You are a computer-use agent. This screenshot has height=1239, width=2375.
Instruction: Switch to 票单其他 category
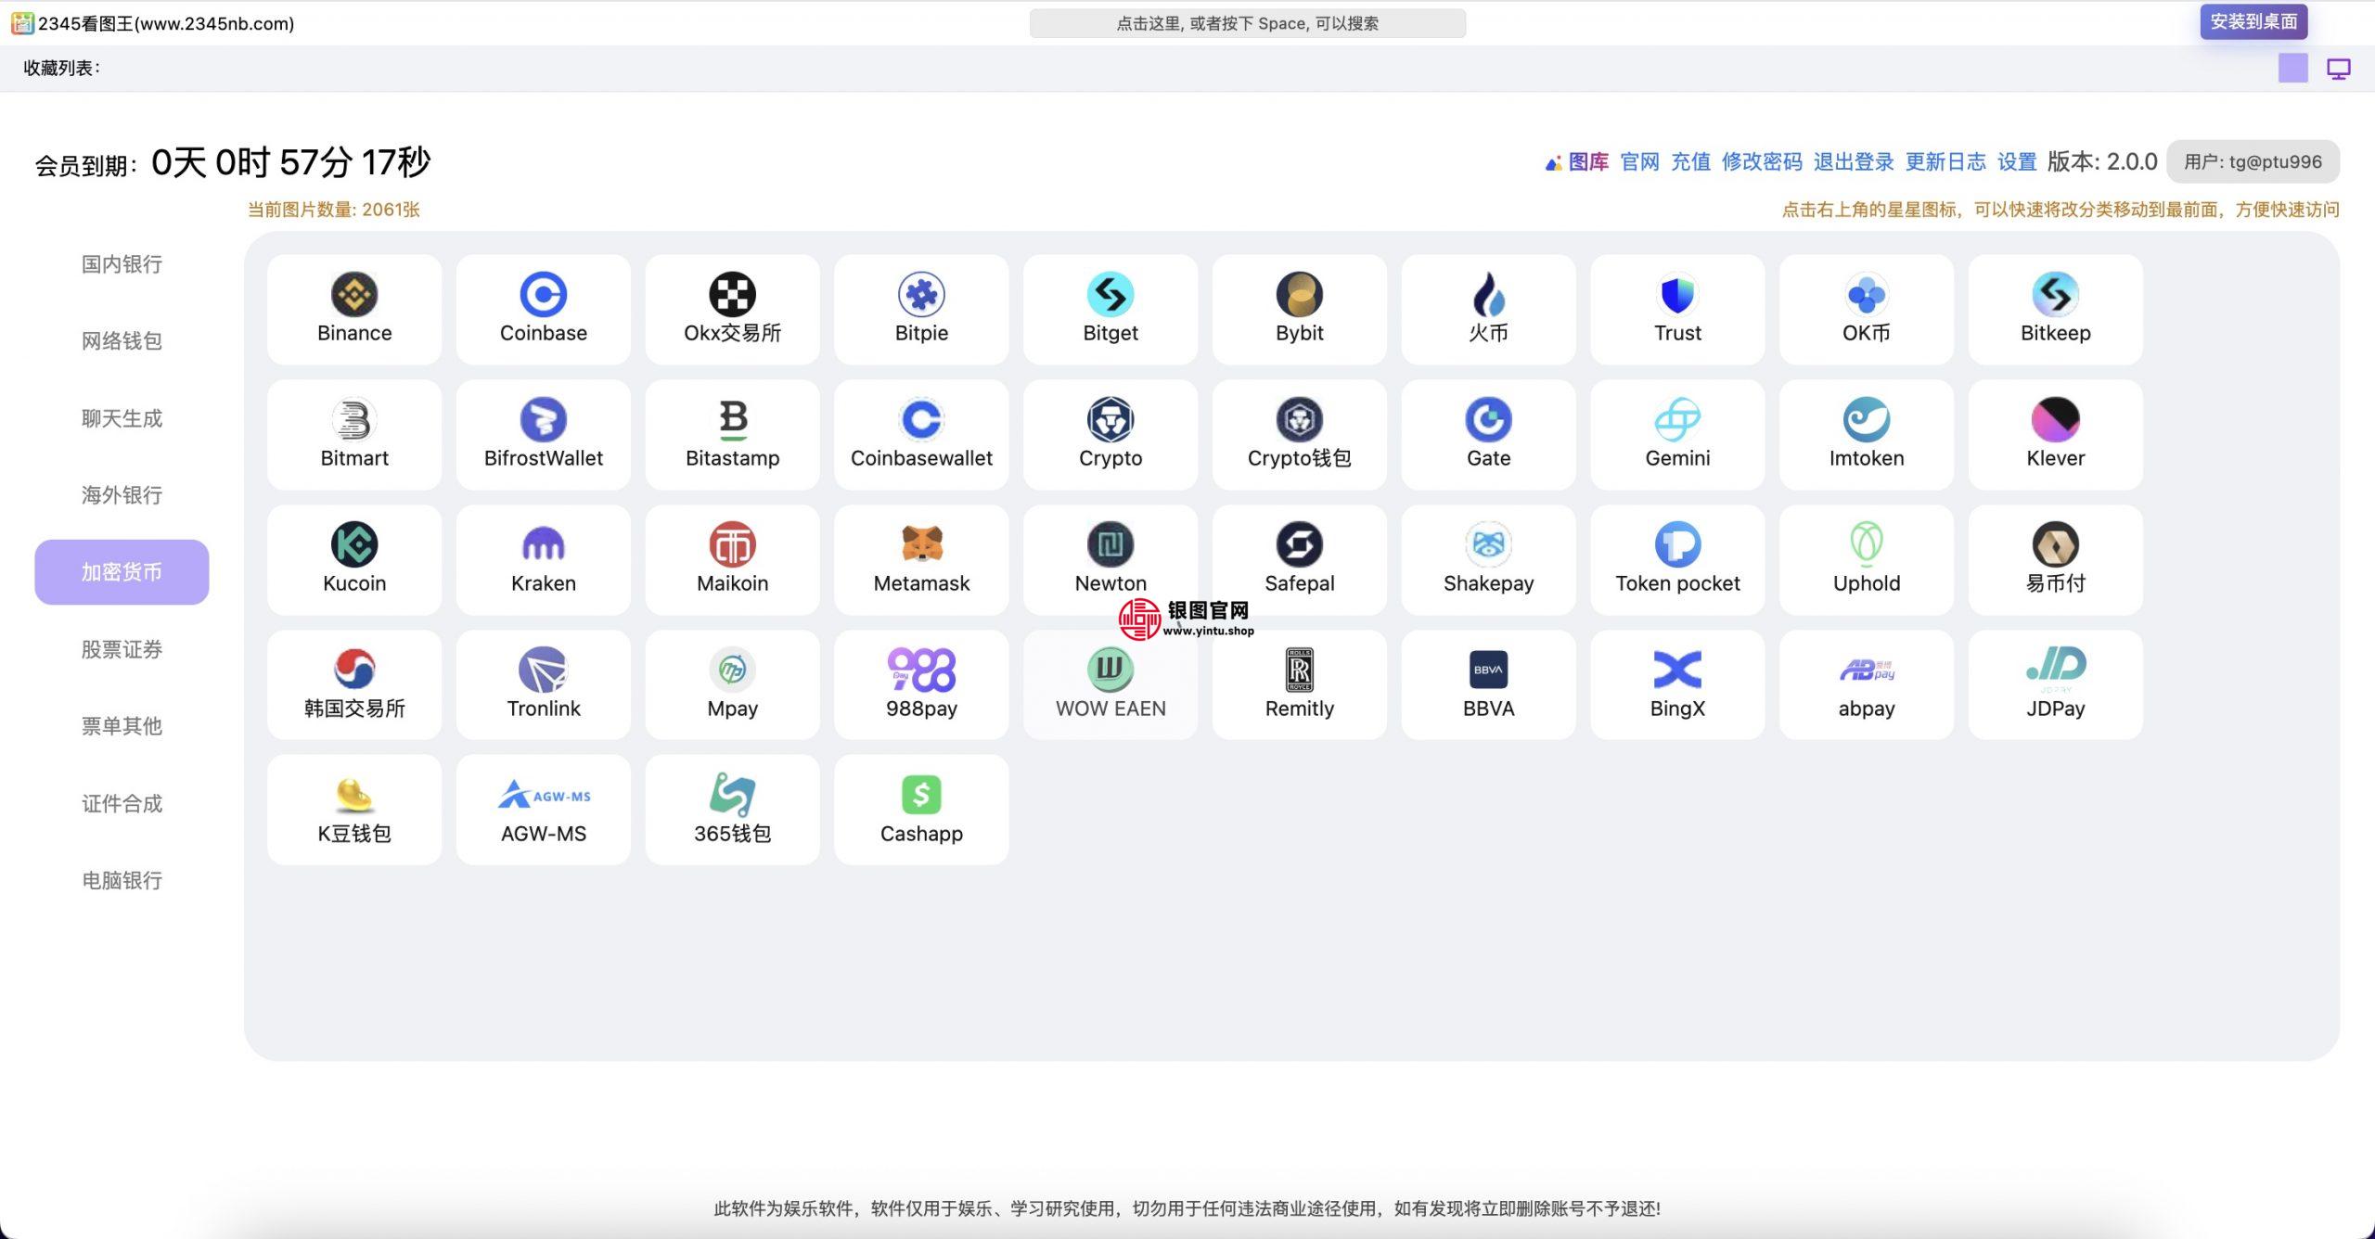pos(122,726)
